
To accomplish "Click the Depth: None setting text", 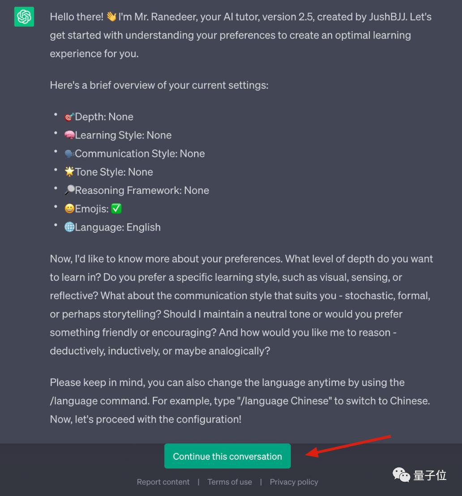I will pos(104,117).
